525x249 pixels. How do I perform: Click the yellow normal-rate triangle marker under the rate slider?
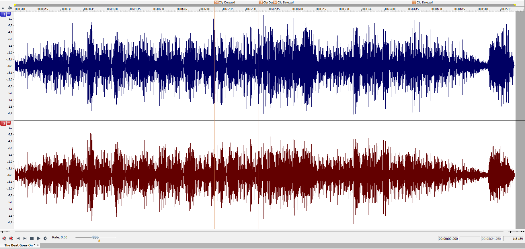[x=99, y=241]
